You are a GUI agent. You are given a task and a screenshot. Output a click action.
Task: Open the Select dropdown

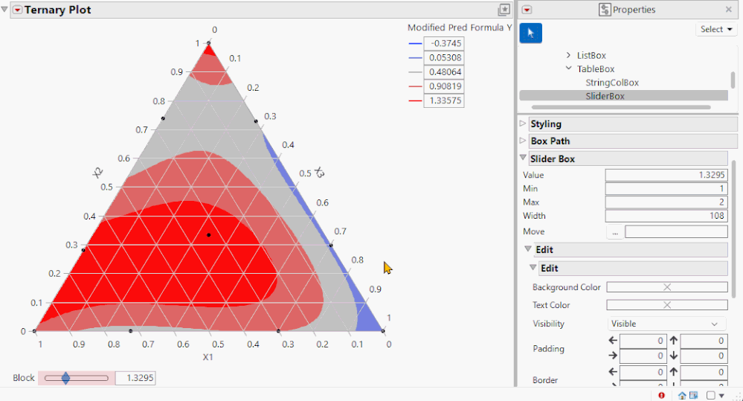tap(716, 30)
